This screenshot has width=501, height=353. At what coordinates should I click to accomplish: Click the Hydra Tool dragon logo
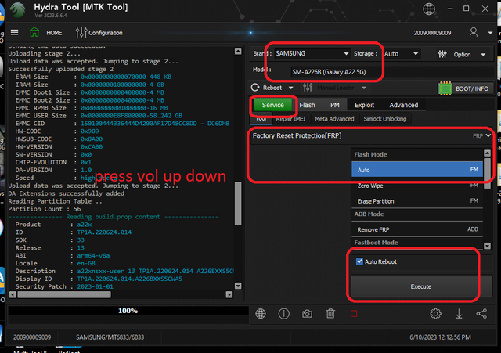click(x=17, y=10)
